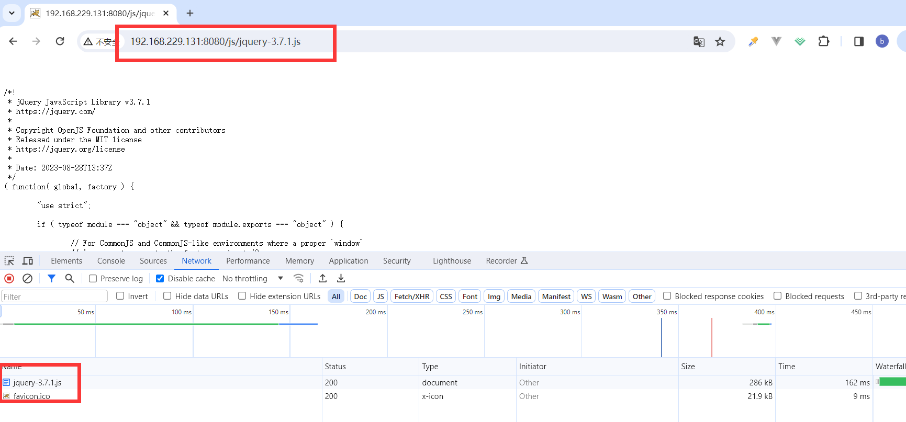Close the jquery tab
Viewport: 906px width, 422px height.
[166, 13]
